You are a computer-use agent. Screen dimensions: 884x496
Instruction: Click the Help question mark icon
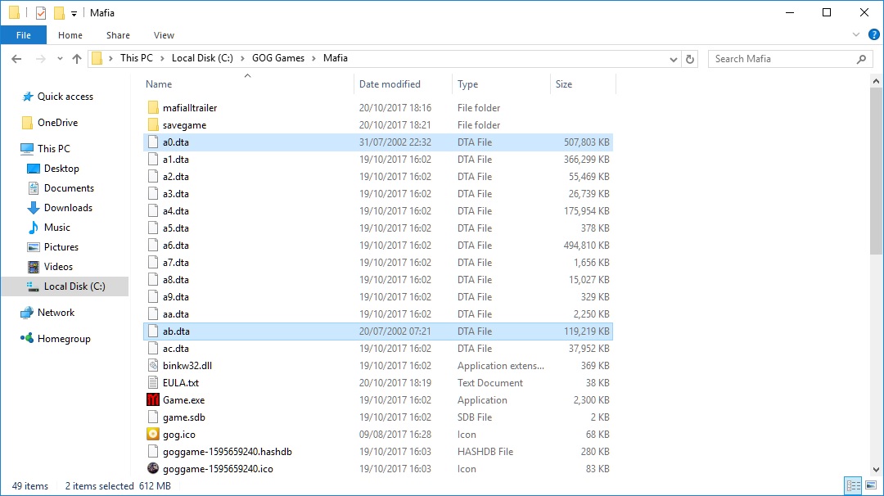click(874, 35)
